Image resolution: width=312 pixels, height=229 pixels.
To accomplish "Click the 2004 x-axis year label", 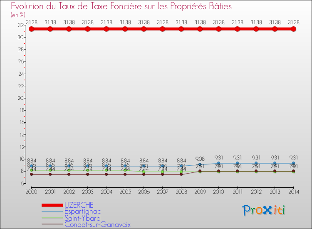I will point(106,192).
